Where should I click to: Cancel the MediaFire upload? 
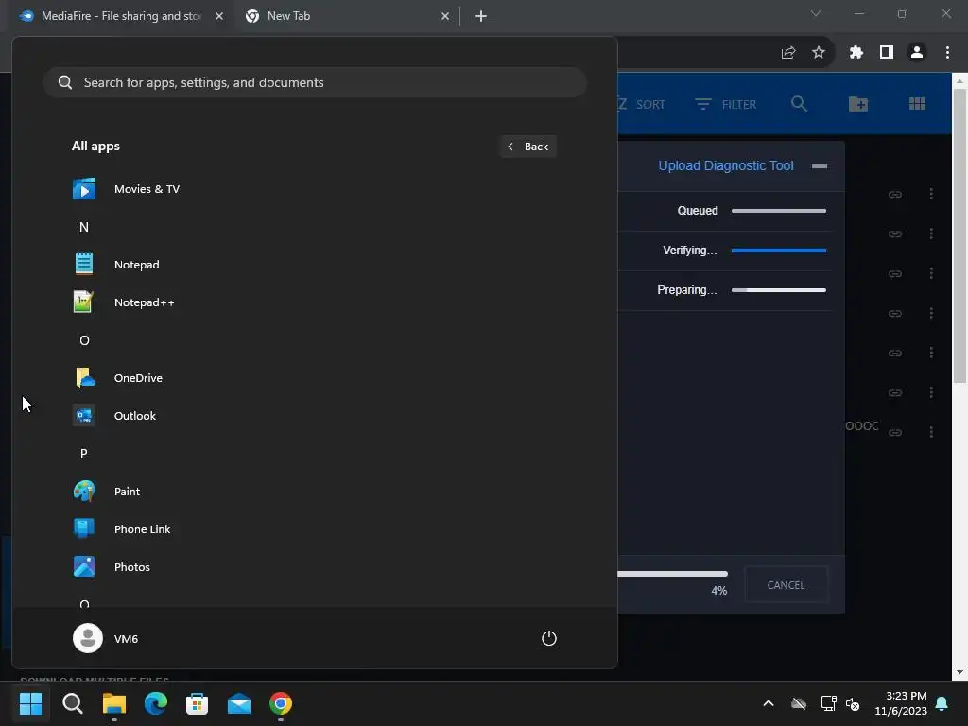786,584
